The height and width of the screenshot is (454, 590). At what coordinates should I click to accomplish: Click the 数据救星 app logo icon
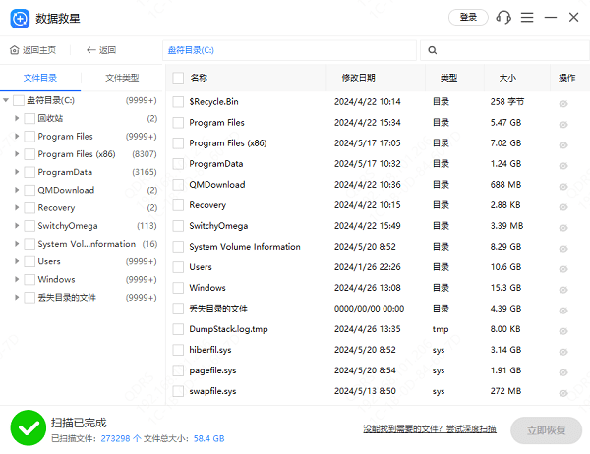click(x=19, y=18)
